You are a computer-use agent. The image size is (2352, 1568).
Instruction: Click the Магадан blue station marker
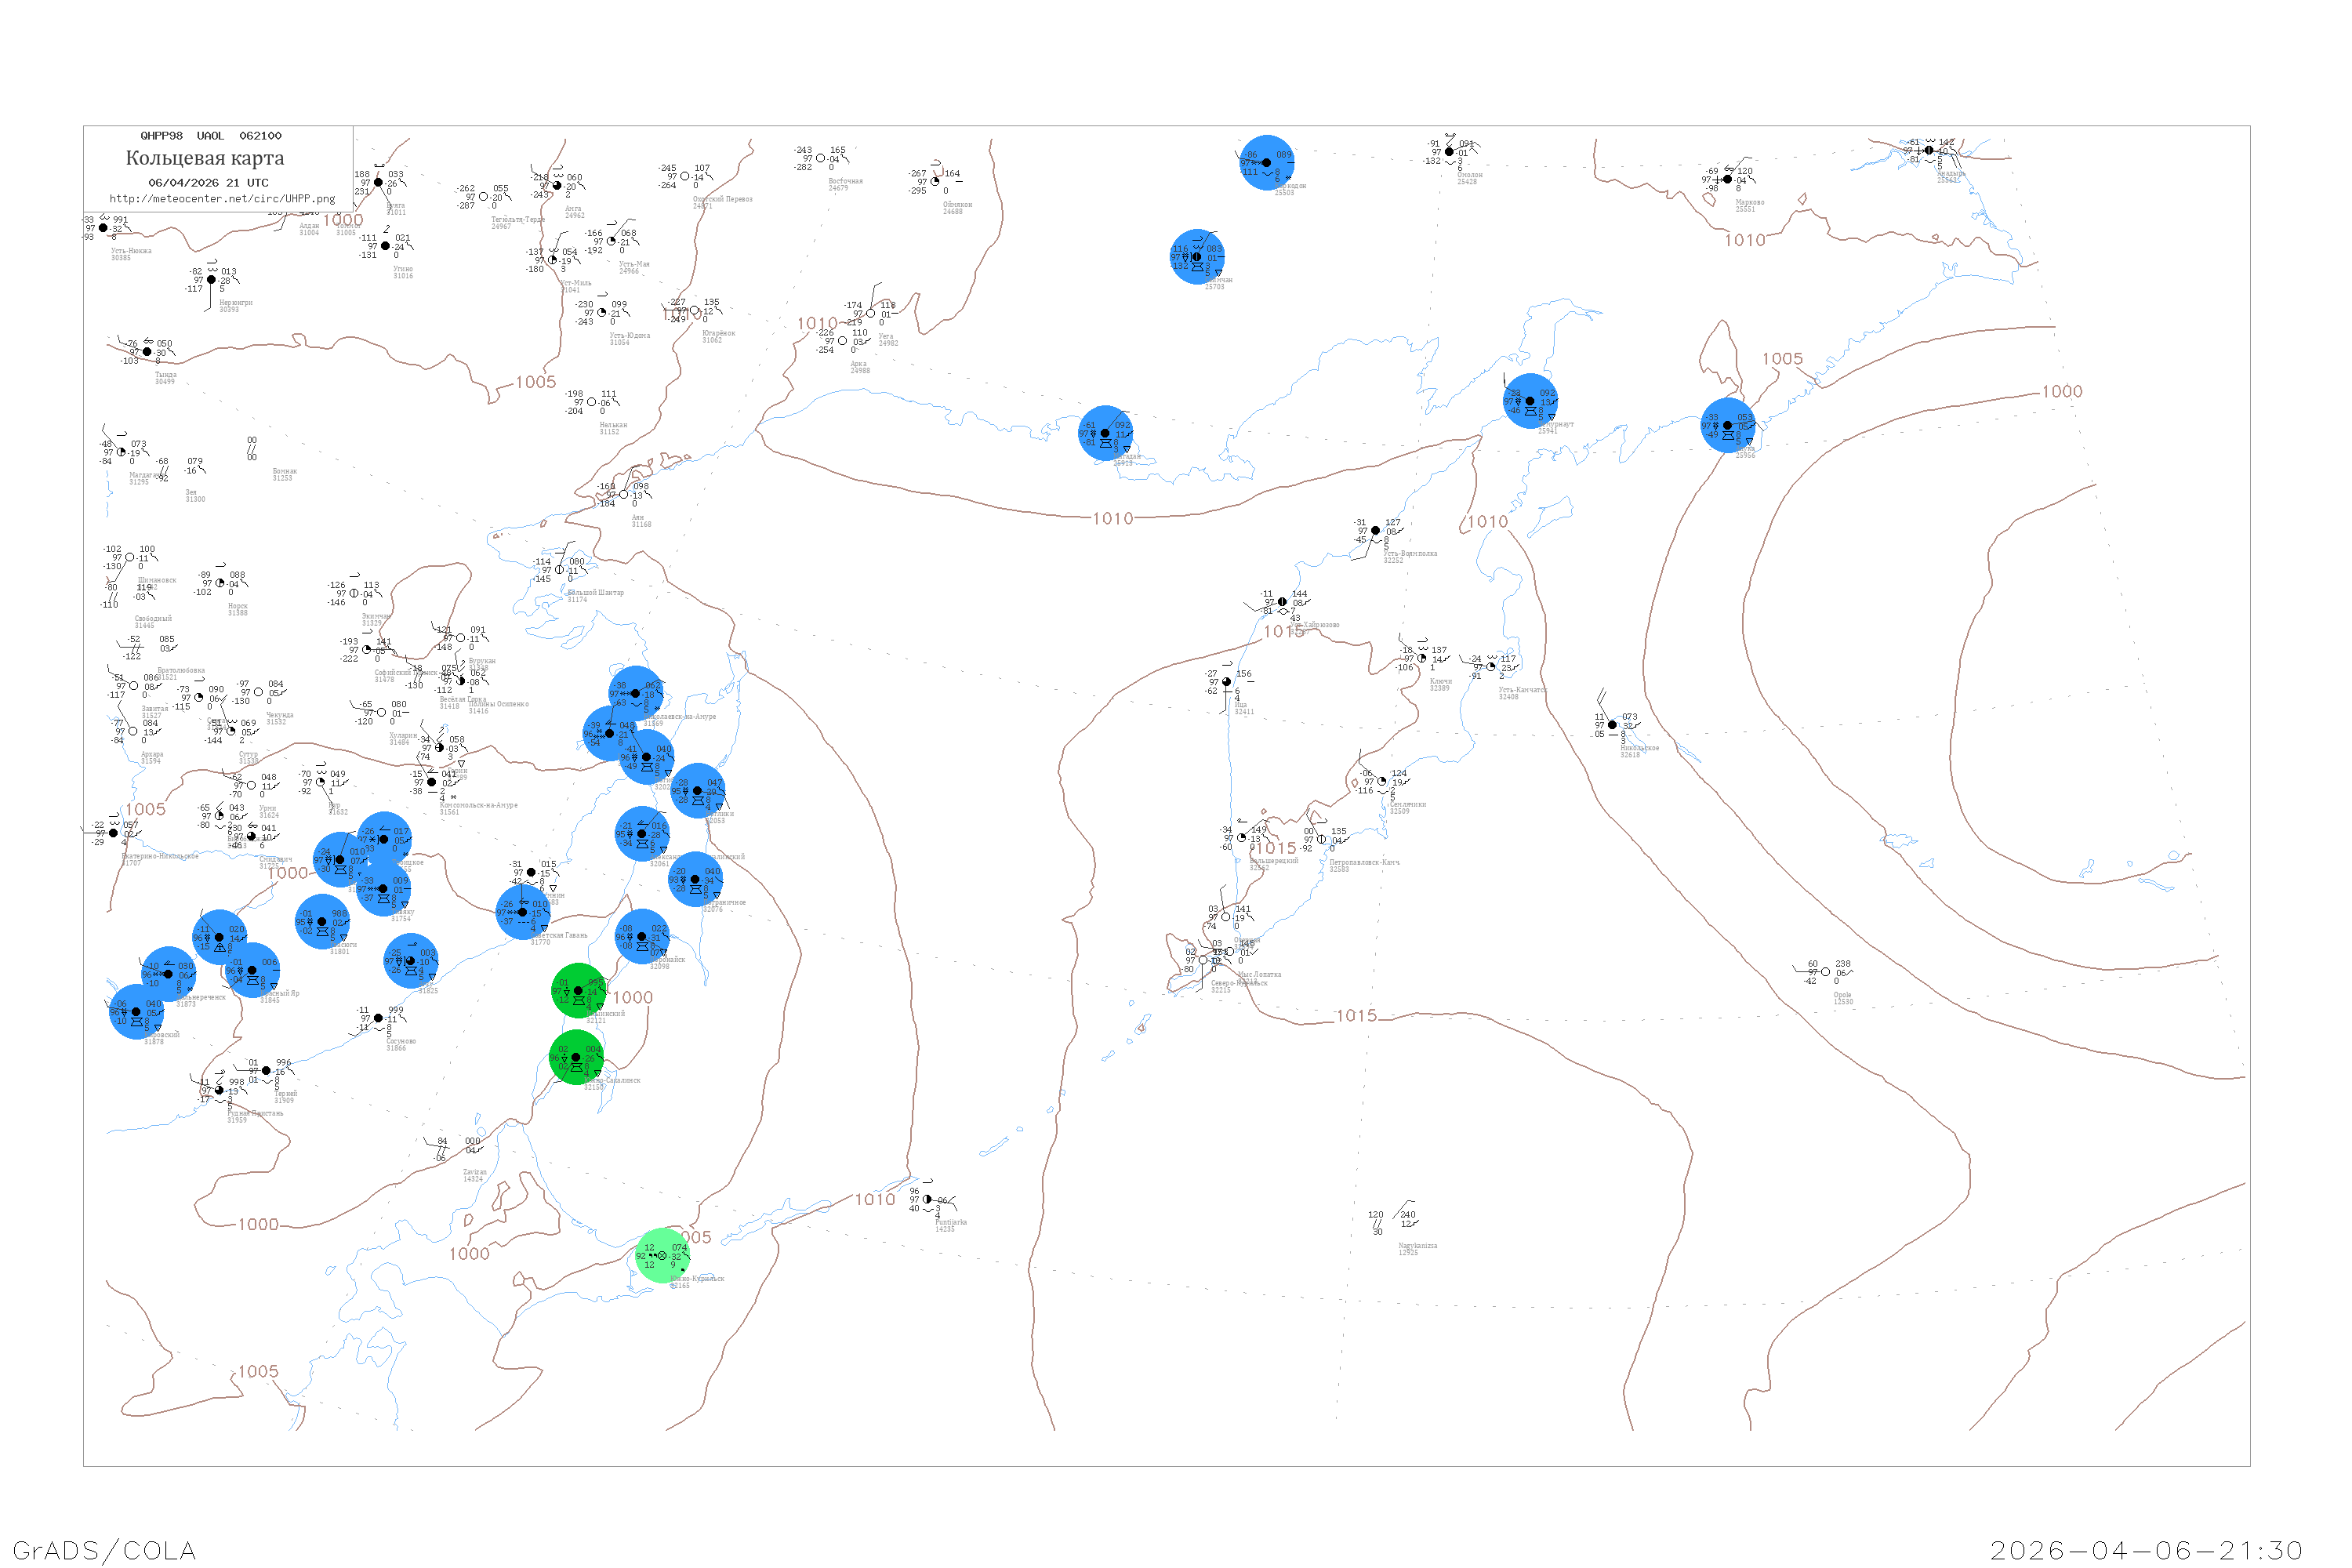point(1105,433)
